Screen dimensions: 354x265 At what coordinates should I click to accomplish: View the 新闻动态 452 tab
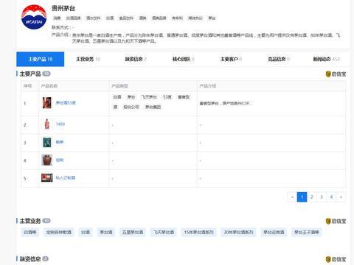tap(326, 59)
